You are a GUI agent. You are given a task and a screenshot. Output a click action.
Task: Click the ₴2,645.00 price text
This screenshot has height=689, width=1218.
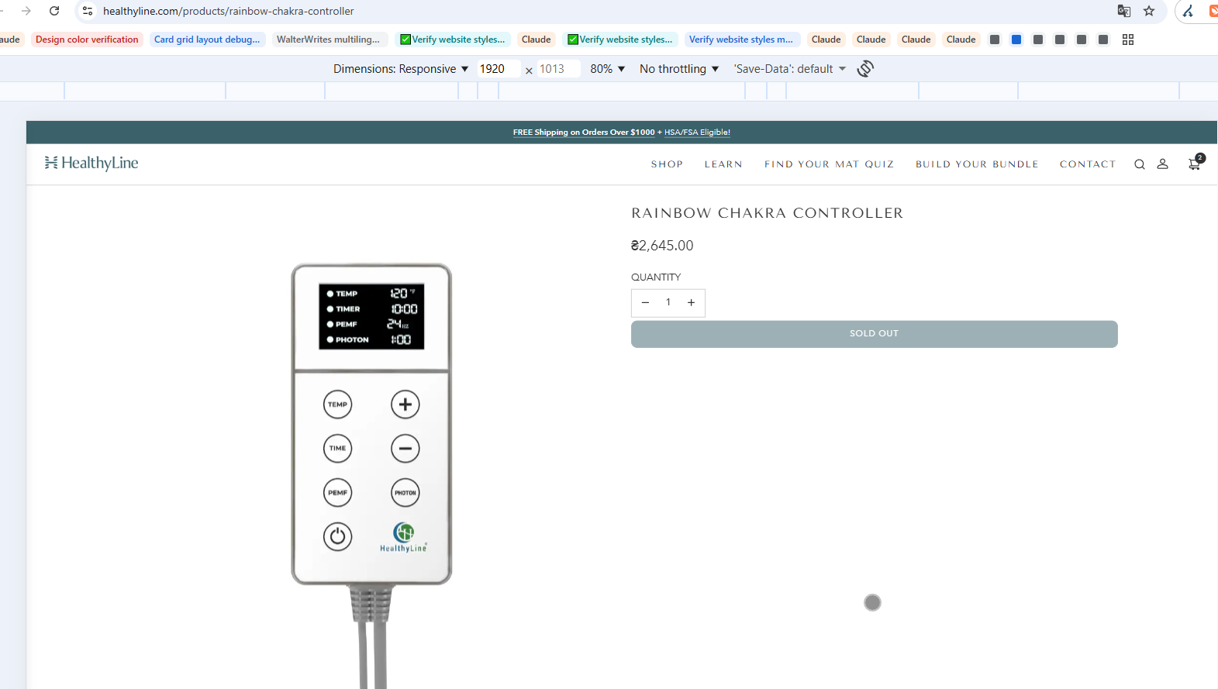(x=662, y=246)
